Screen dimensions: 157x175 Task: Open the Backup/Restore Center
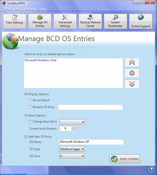[90, 21]
